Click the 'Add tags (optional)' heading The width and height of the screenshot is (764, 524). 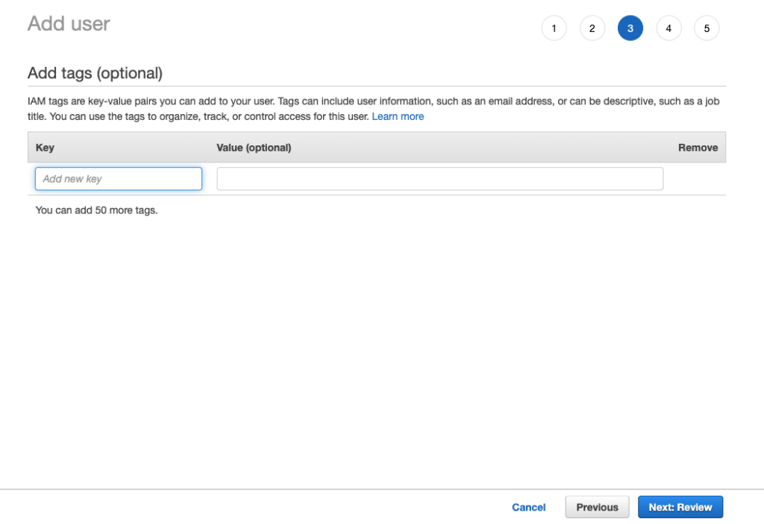point(95,73)
